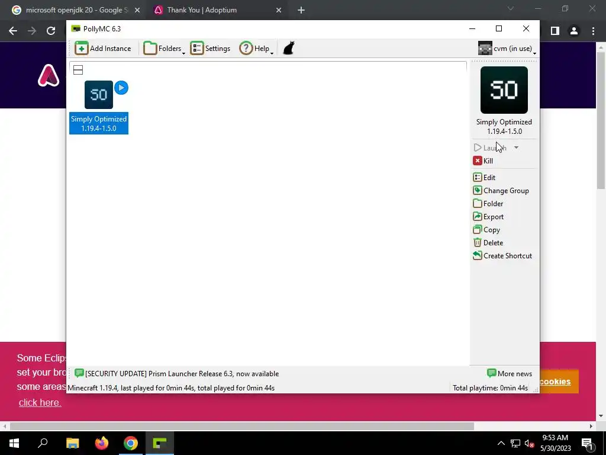Click the vertical scrollbar in Chrome
Image resolution: width=606 pixels, height=455 pixels.
coord(601,120)
